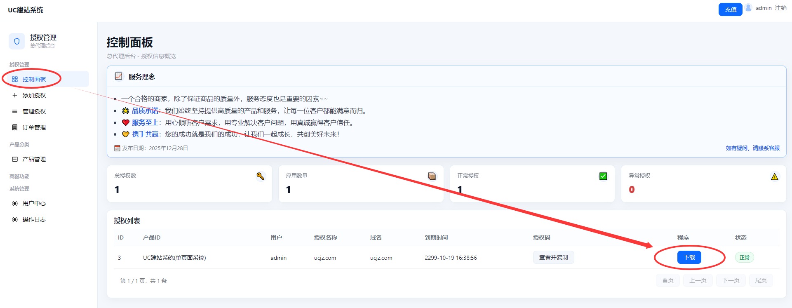Click the calendar icon beside 发布日期
The height and width of the screenshot is (308, 792).
click(117, 148)
